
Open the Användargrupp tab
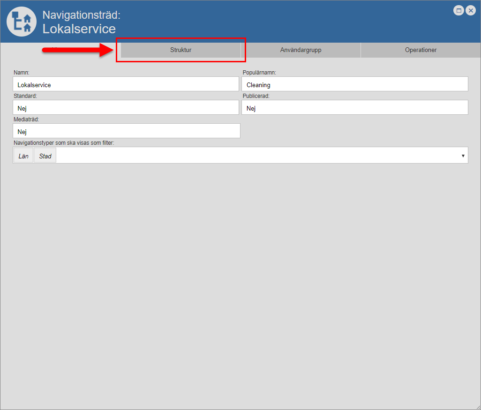(301, 50)
